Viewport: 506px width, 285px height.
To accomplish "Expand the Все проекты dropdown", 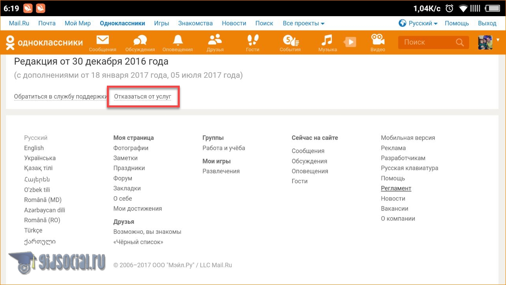I will (303, 23).
